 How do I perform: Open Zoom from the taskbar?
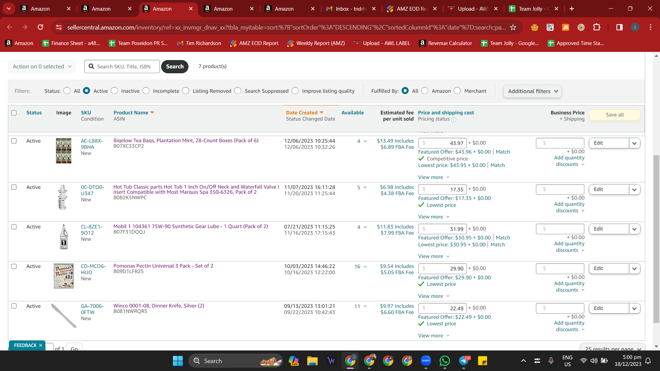point(426,361)
